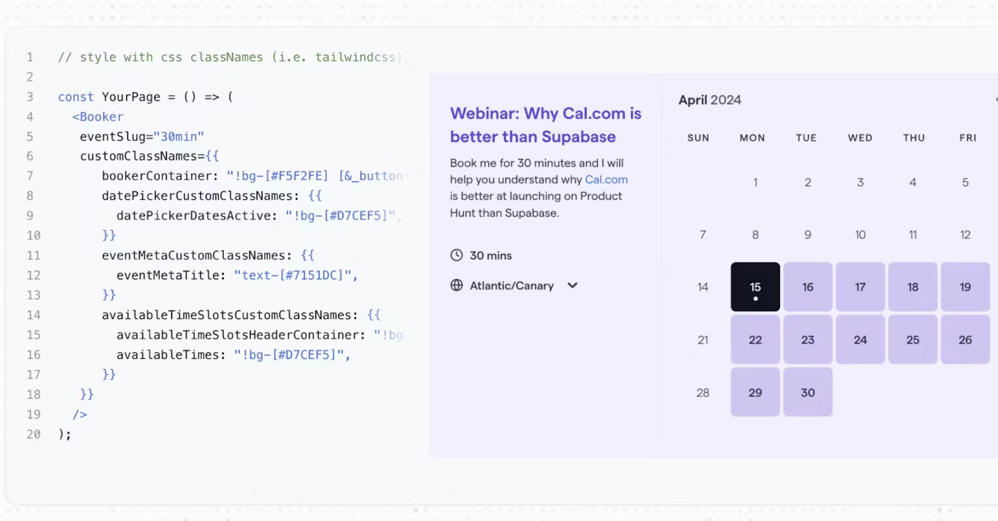Pick April 24 date
This screenshot has height=521, width=998.
(x=860, y=339)
